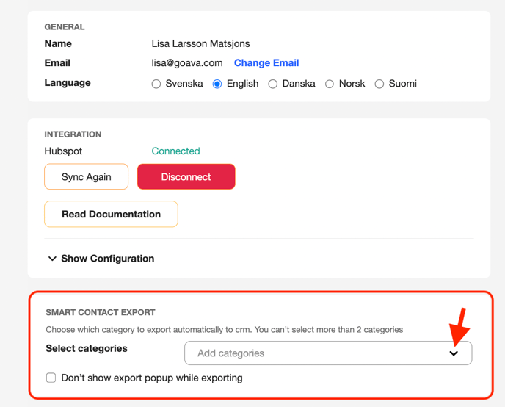Image resolution: width=505 pixels, height=407 pixels.
Task: Expand the Show Configuration section label
Action: [108, 259]
